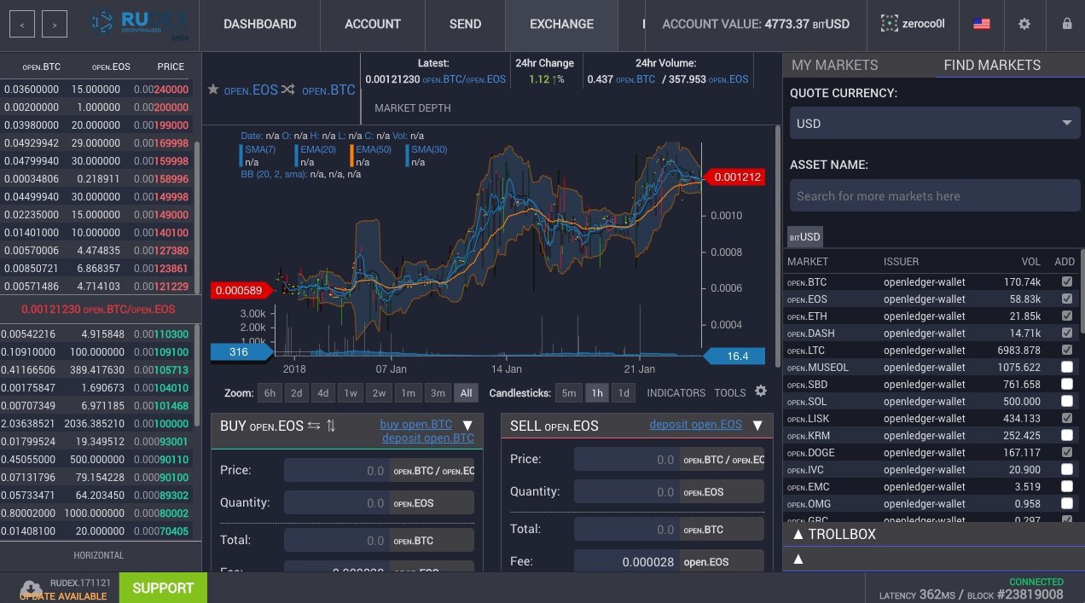This screenshot has width=1085, height=603.
Task: Toggle SMA(7) indicator color marker
Action: tap(242, 155)
